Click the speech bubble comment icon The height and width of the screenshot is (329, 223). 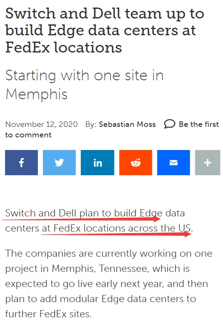pos(170,124)
